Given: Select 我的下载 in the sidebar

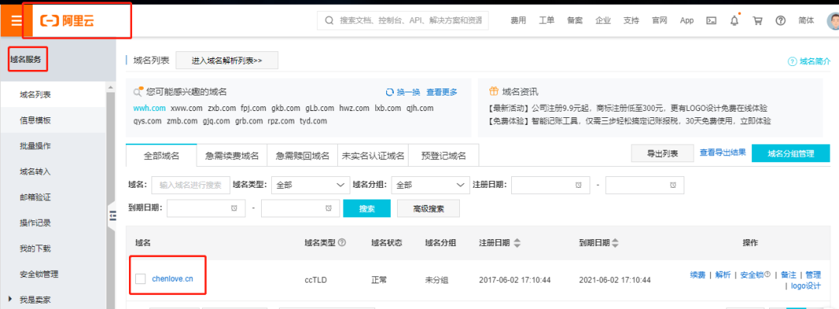Looking at the screenshot, I should pyautogui.click(x=54, y=248).
